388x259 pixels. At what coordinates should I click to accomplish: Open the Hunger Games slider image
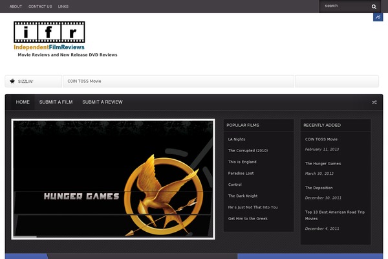(x=113, y=179)
